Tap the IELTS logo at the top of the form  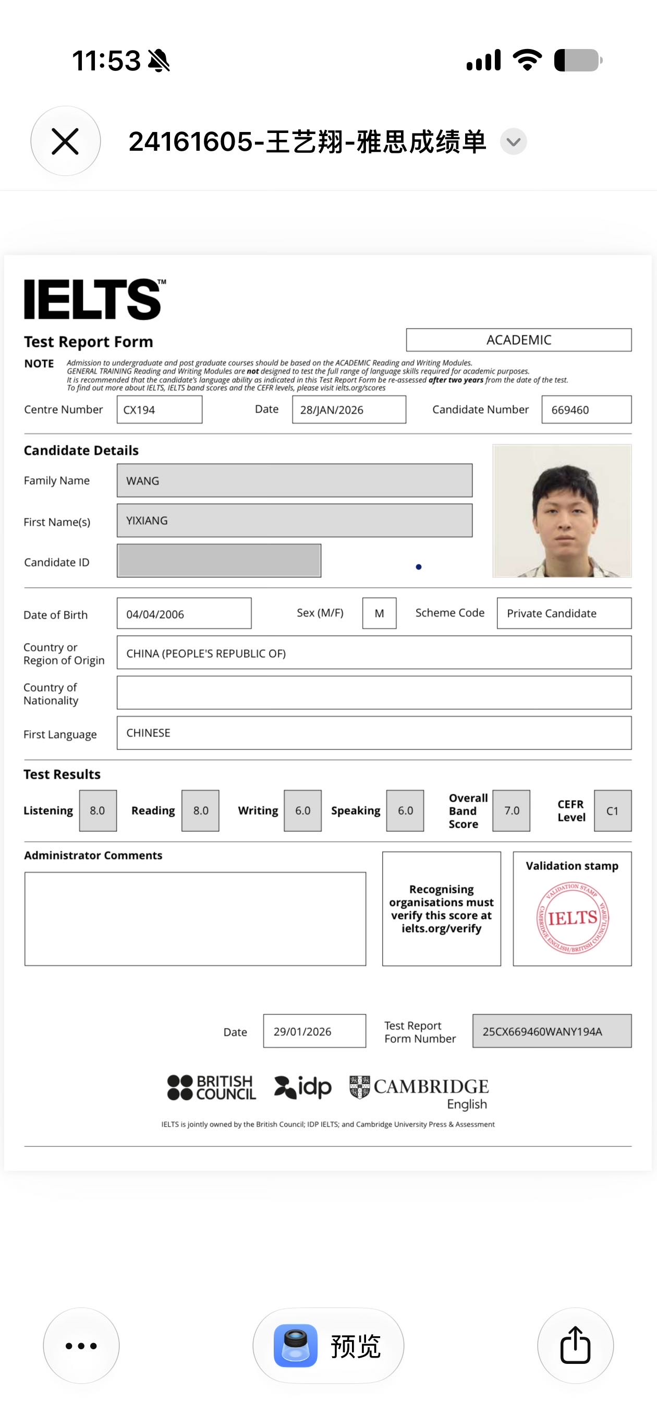[x=95, y=299]
